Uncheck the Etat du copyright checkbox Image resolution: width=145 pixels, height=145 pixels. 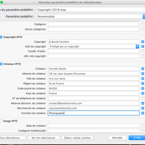143,47
